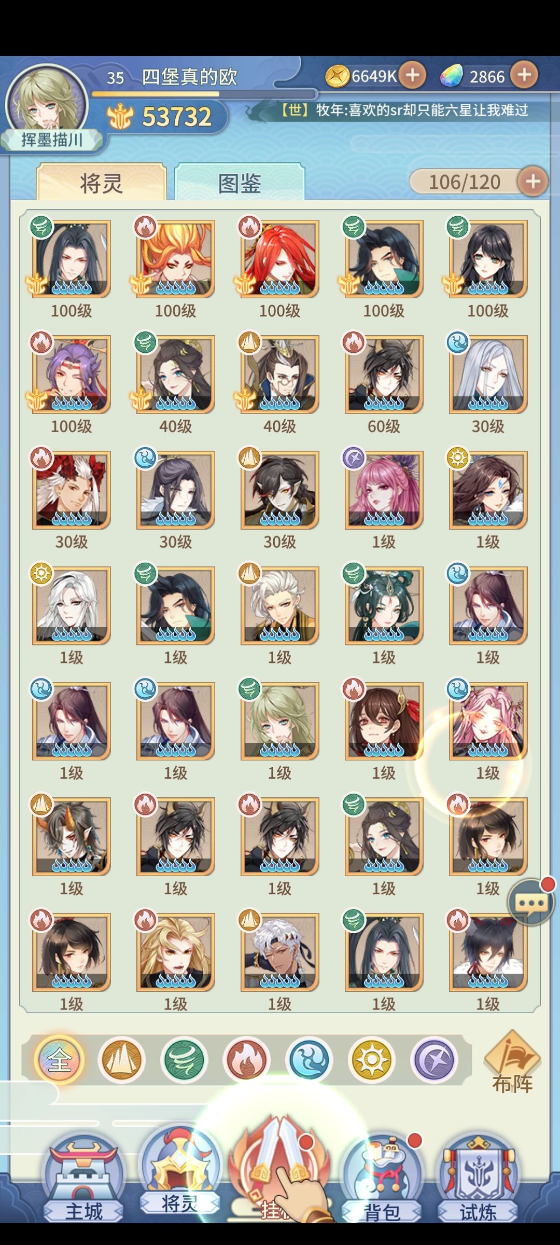Add more gems with plus button
Image resolution: width=560 pixels, height=1245 pixels.
point(524,76)
